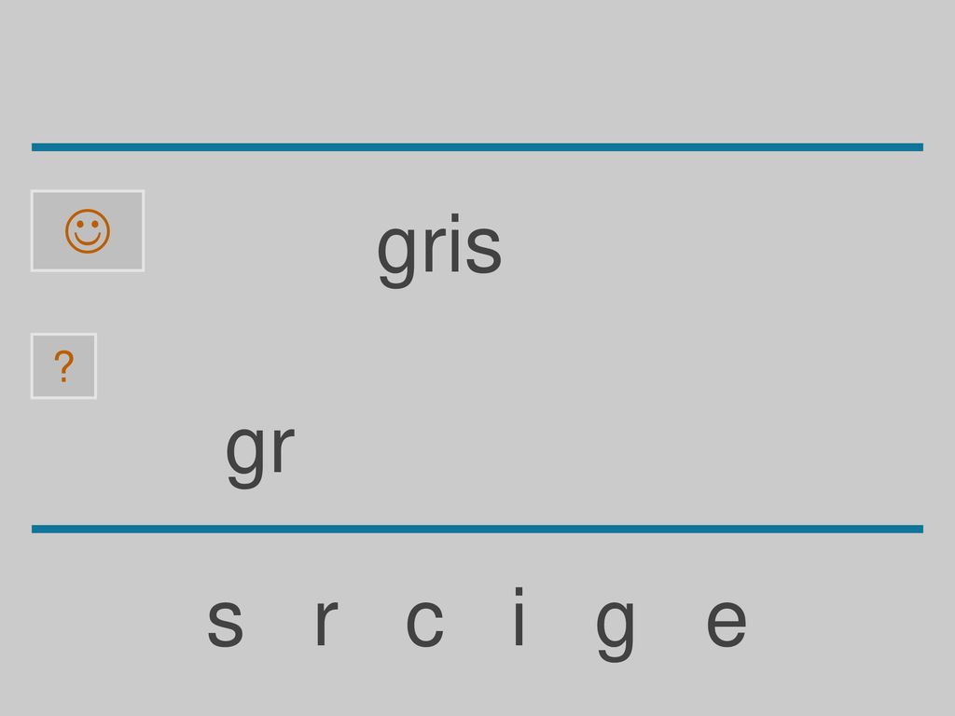
Task: Click the top blue separator line
Action: 477,146
